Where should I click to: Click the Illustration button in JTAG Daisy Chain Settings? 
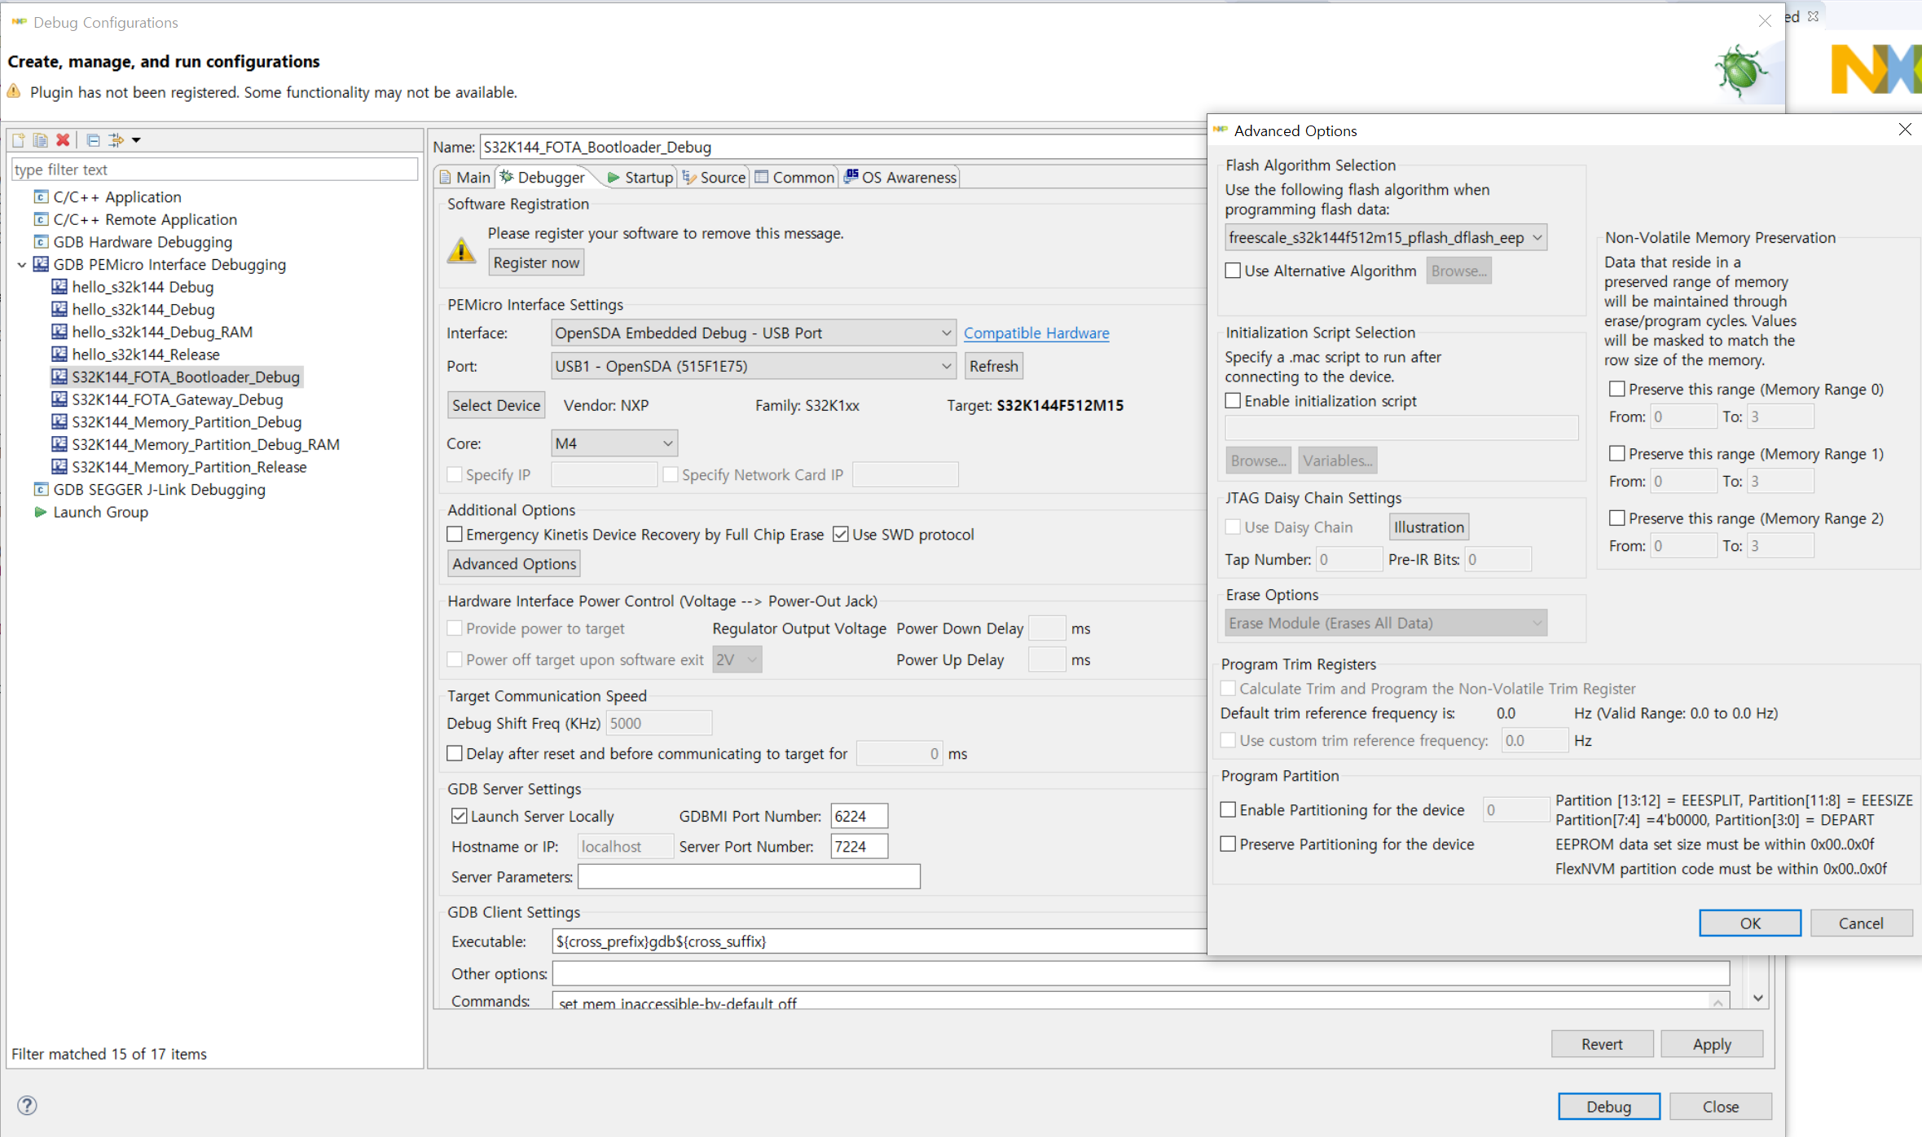(x=1427, y=527)
